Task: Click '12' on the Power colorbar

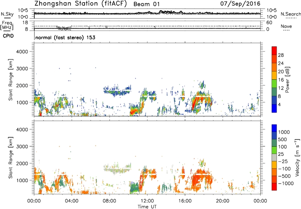Action: 281,88
